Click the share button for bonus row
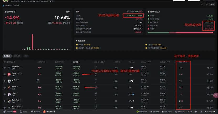 tap(210, 87)
